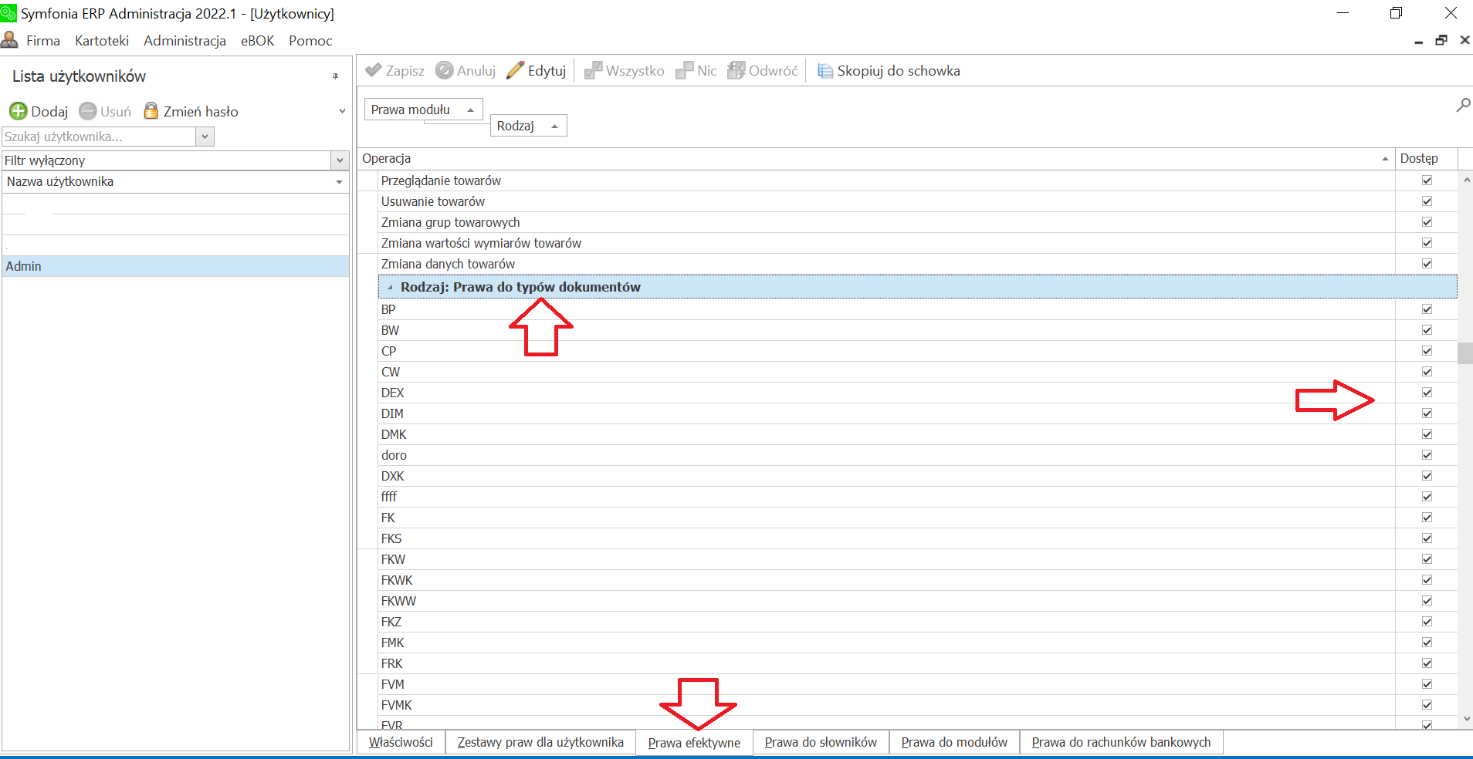This screenshot has width=1473, height=759.
Task: Click Zmień hasło padlock icon
Action: point(151,111)
